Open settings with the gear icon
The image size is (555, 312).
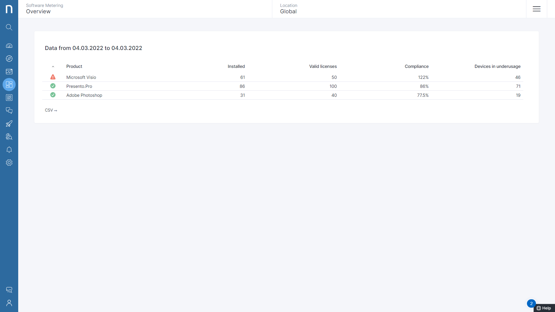[x=9, y=163]
